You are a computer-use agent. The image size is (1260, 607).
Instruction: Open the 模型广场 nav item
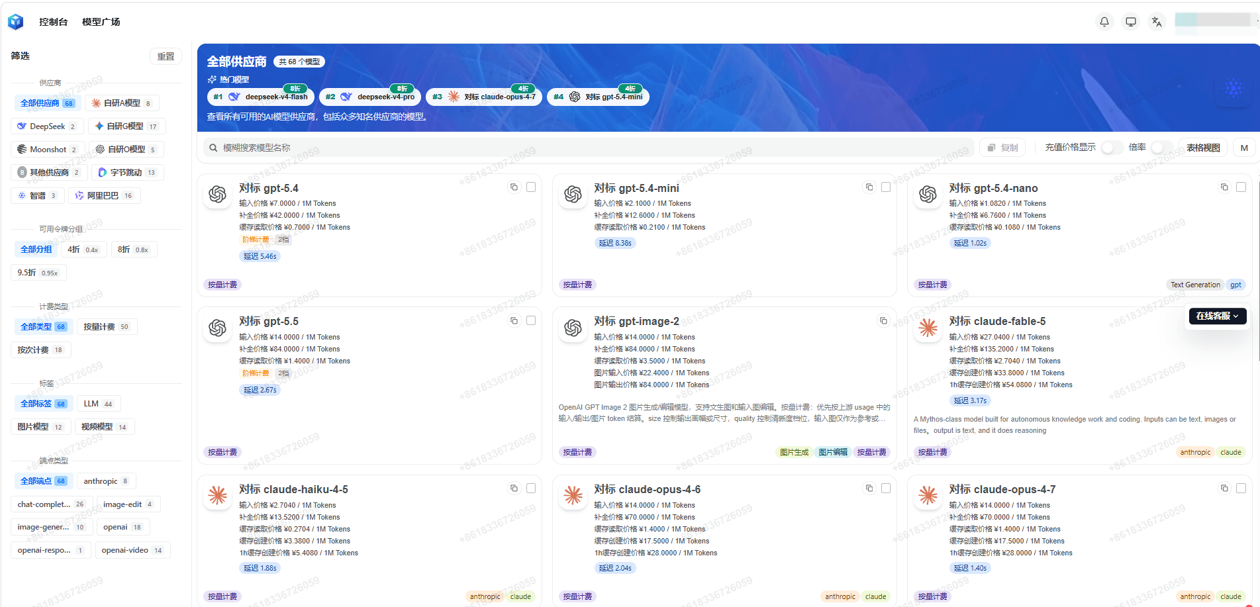click(x=101, y=22)
